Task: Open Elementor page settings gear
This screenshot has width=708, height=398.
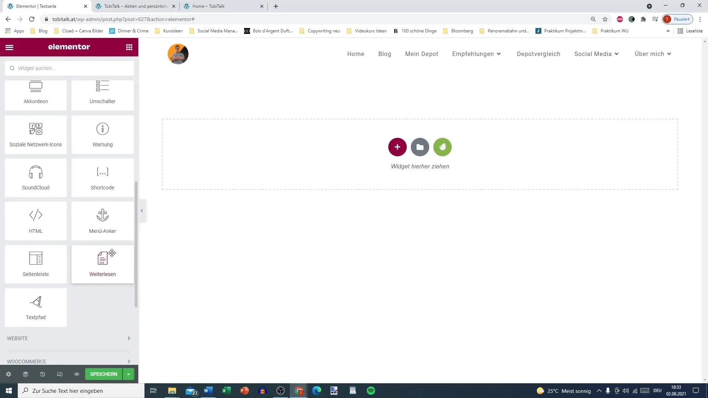Action: (x=8, y=374)
